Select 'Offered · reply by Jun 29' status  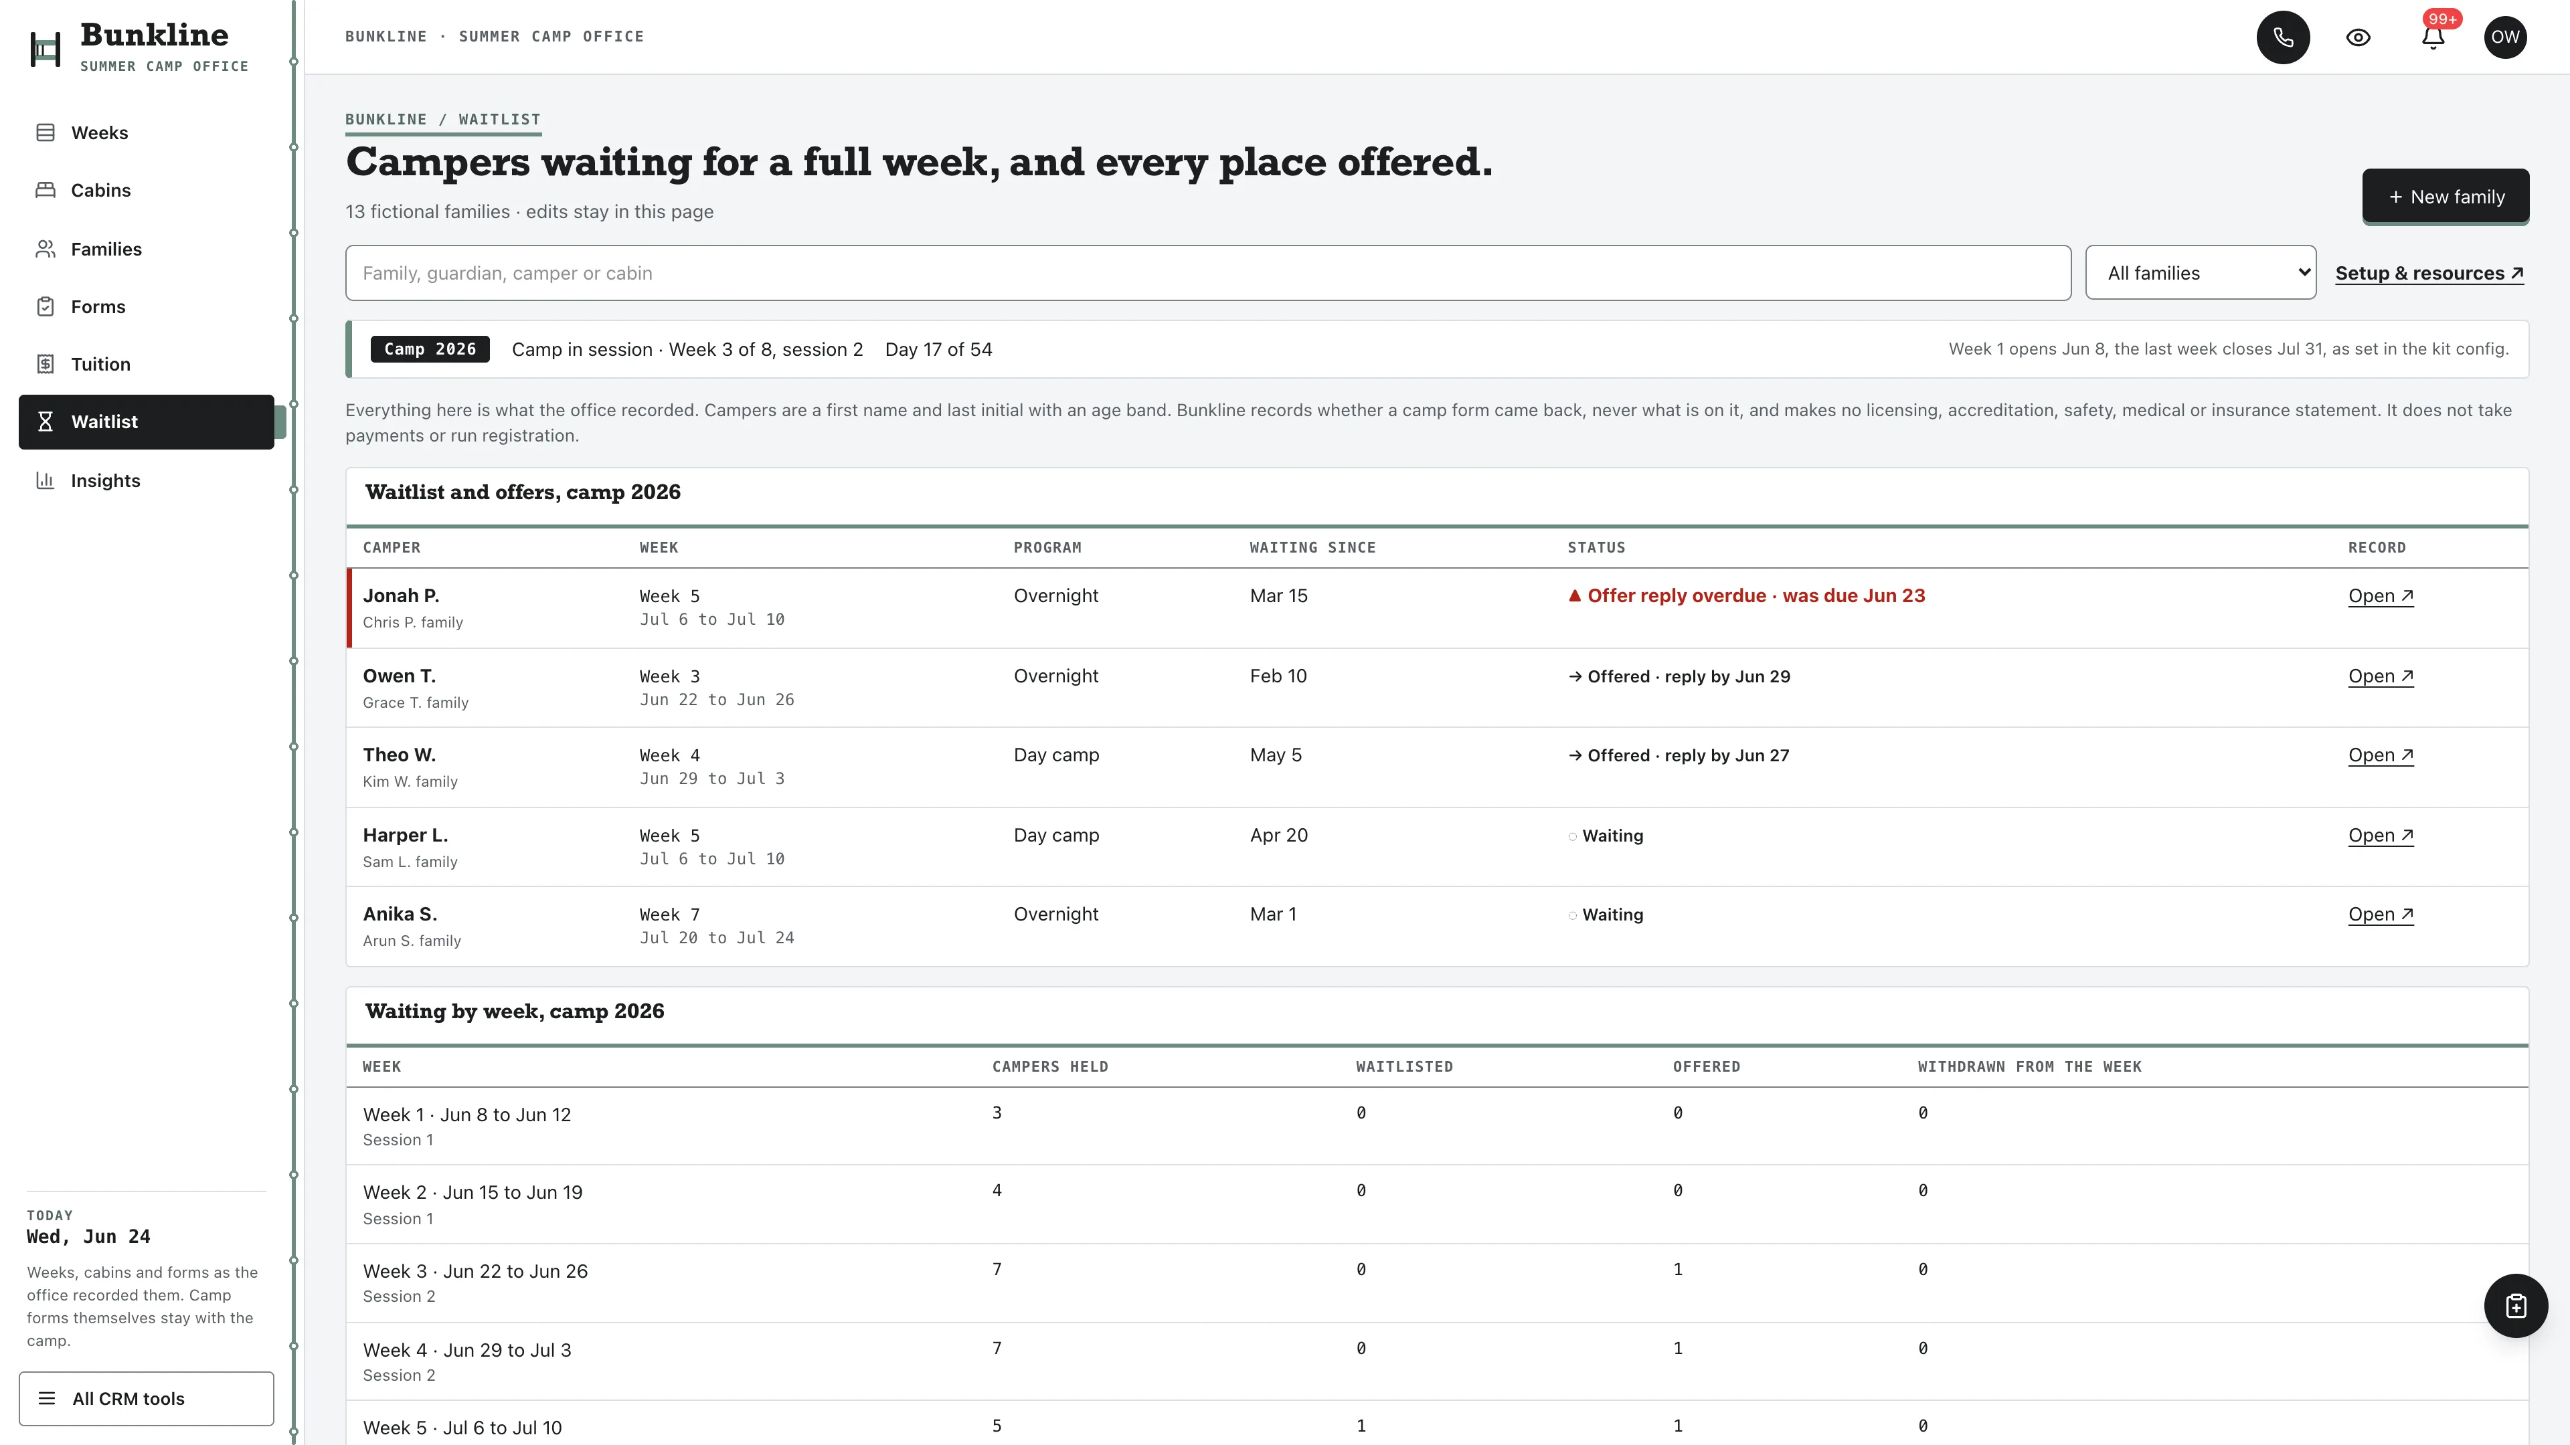[1679, 676]
